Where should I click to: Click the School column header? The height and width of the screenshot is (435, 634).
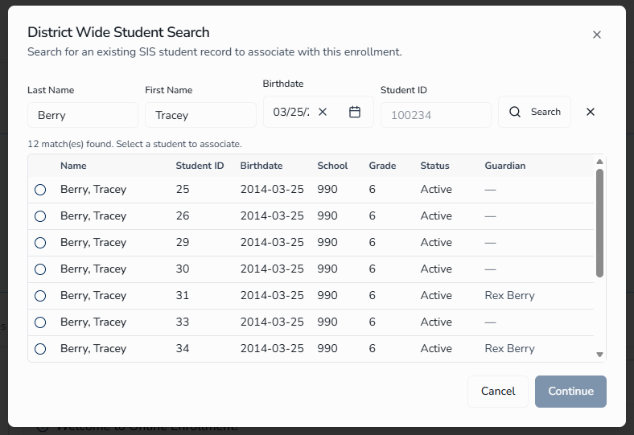coord(332,166)
